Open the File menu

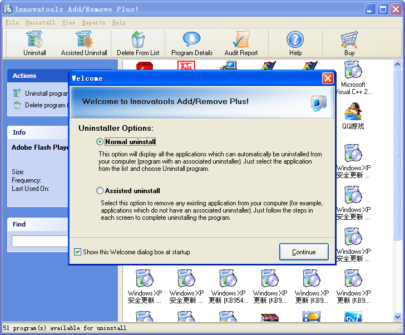tap(12, 23)
